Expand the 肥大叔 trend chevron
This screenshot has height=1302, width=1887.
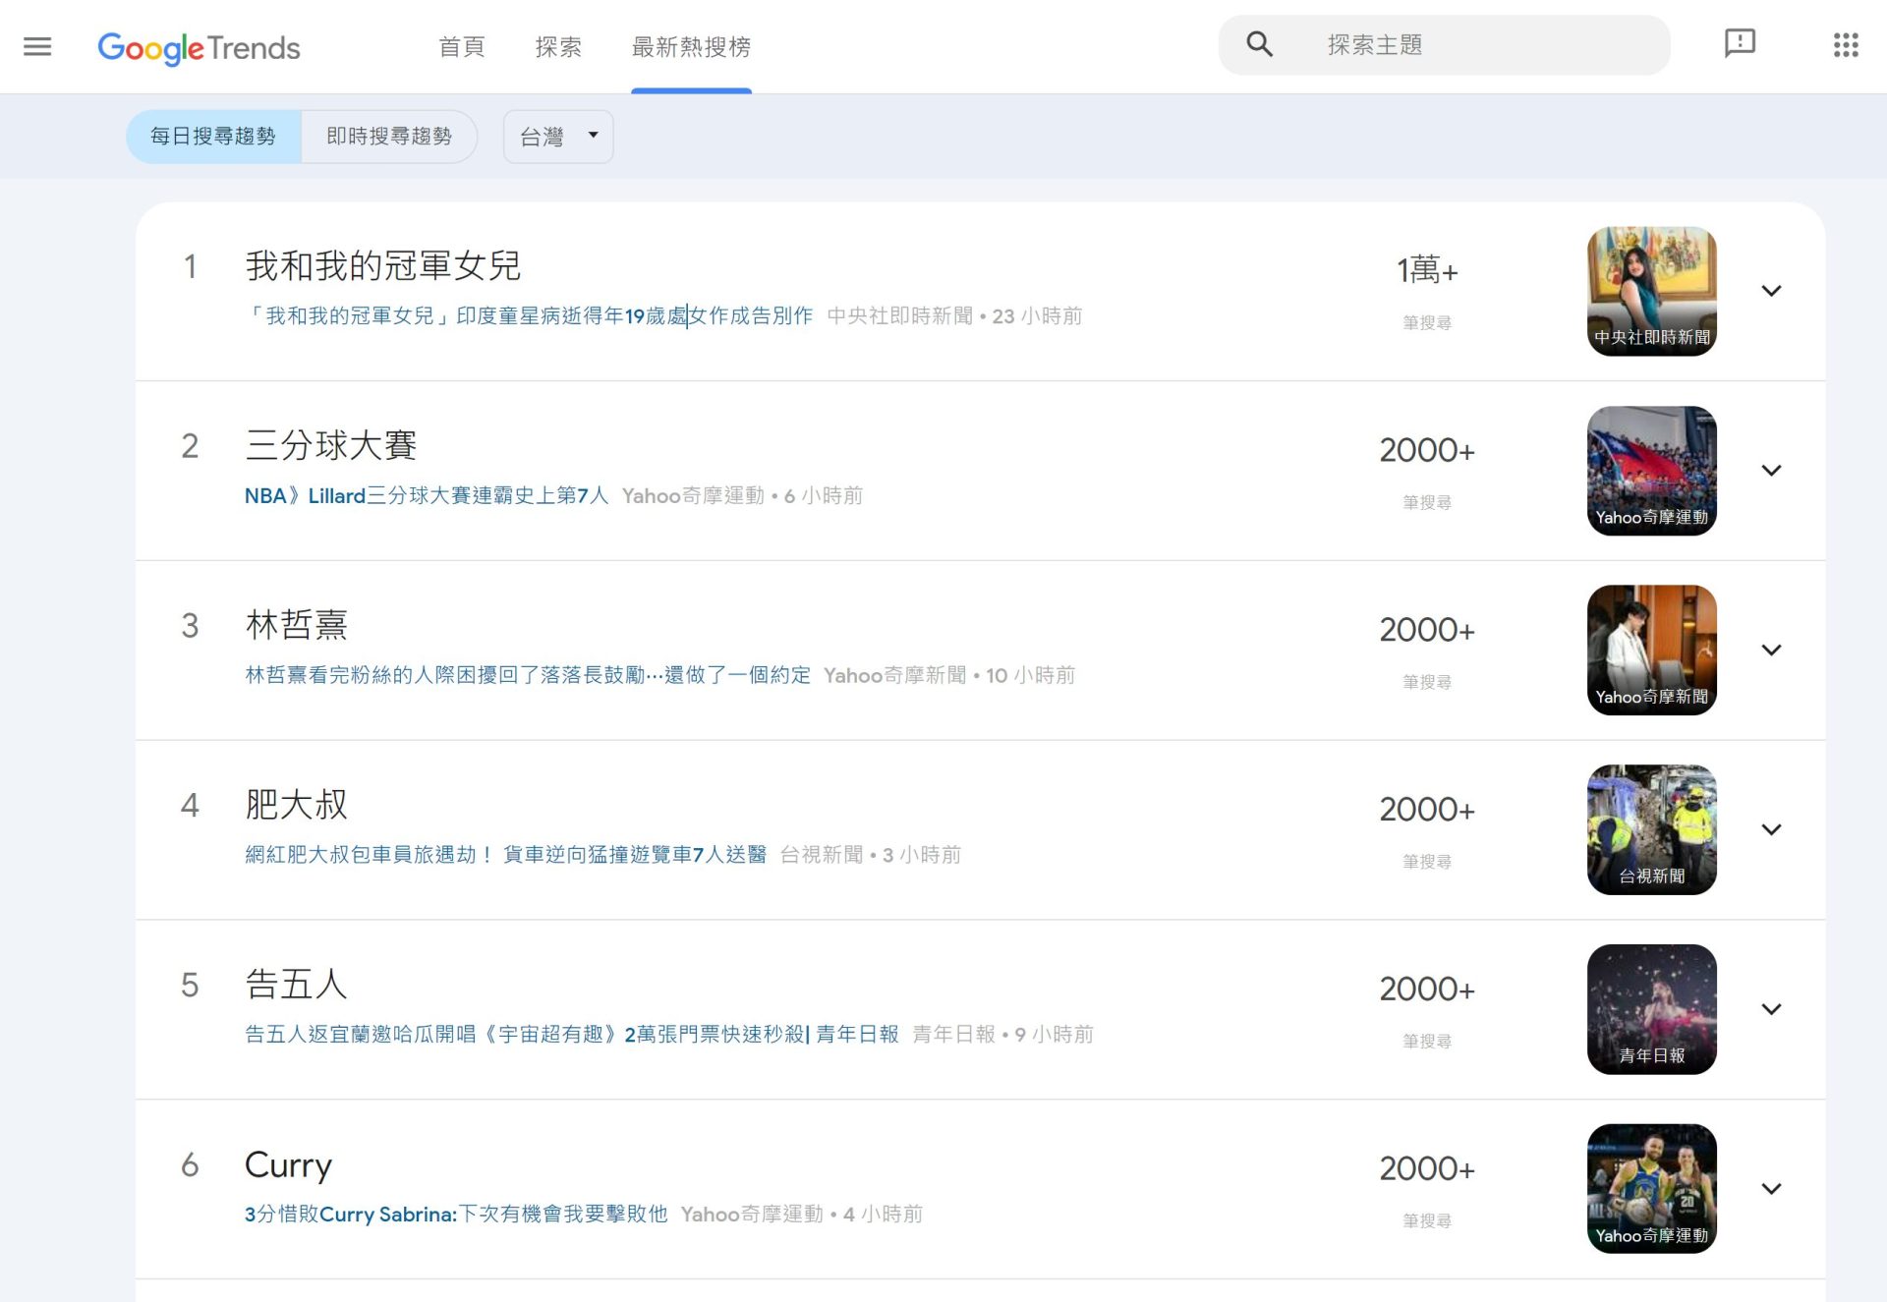[1771, 830]
